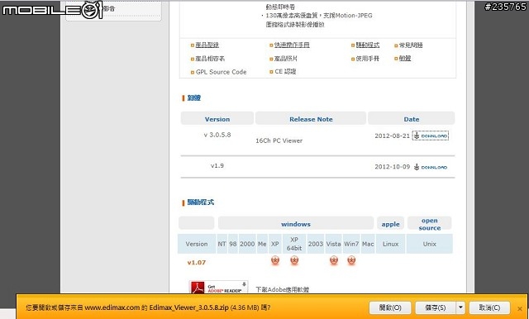Click the 2012-08-21 date text
The width and height of the screenshot is (529, 319).
392,136
